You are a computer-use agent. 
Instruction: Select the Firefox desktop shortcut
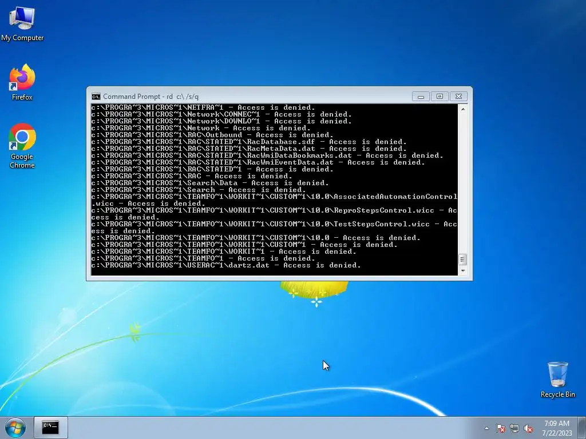22,82
